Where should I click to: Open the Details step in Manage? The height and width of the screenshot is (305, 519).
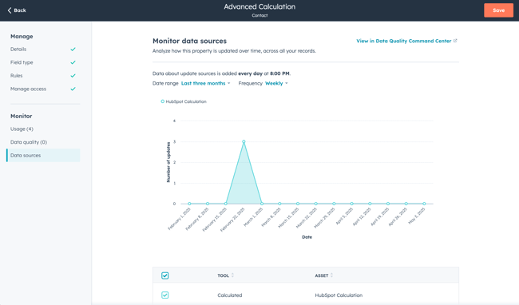coord(18,50)
